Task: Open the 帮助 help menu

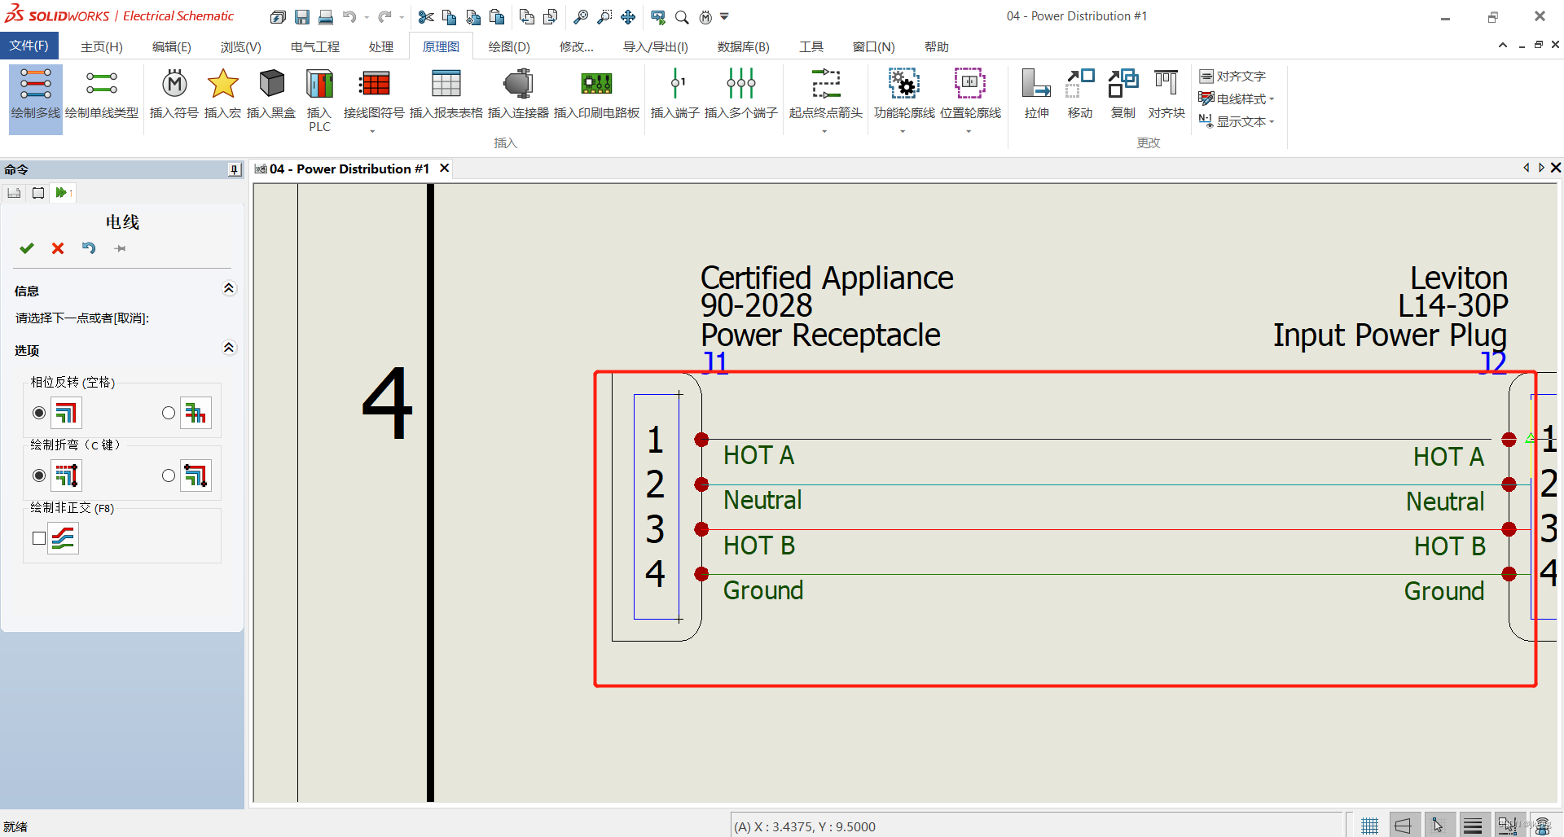Action: pyautogui.click(x=937, y=46)
